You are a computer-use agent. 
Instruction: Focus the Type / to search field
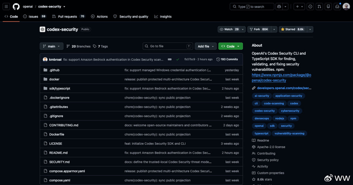coord(252,7)
